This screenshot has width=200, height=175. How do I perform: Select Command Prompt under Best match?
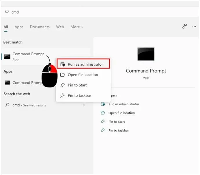46,56
